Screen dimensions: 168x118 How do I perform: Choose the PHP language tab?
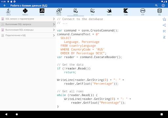[x=143, y=12]
